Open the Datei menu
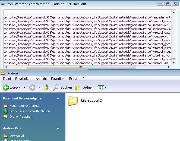 pos(7,79)
